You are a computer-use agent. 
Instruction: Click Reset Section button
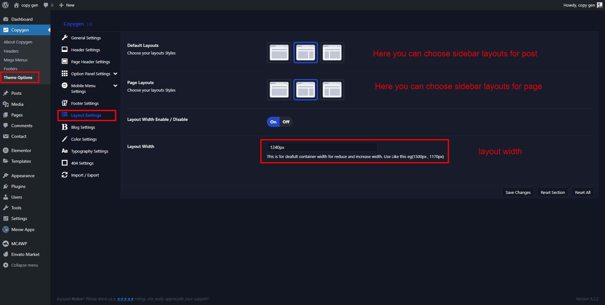click(x=553, y=192)
